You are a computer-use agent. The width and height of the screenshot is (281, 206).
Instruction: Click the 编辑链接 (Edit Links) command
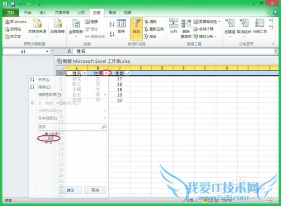click(95, 36)
